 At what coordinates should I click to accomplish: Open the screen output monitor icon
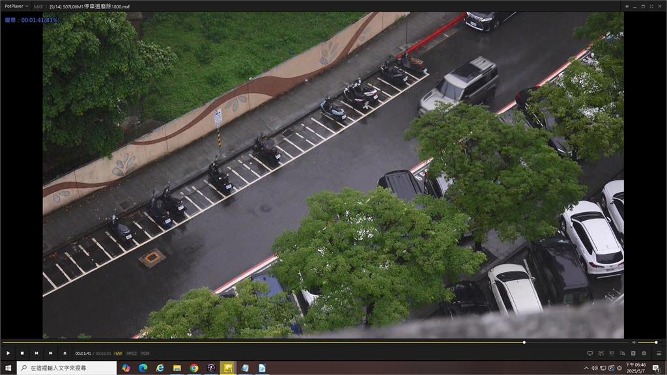coord(589,353)
